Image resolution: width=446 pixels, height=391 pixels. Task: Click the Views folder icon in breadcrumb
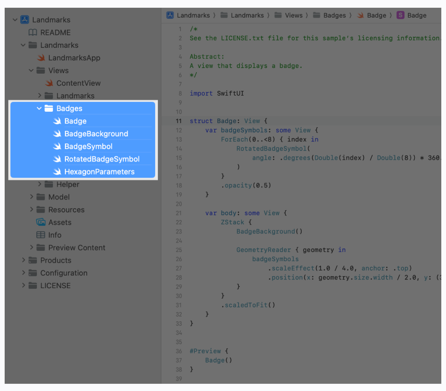click(x=278, y=15)
